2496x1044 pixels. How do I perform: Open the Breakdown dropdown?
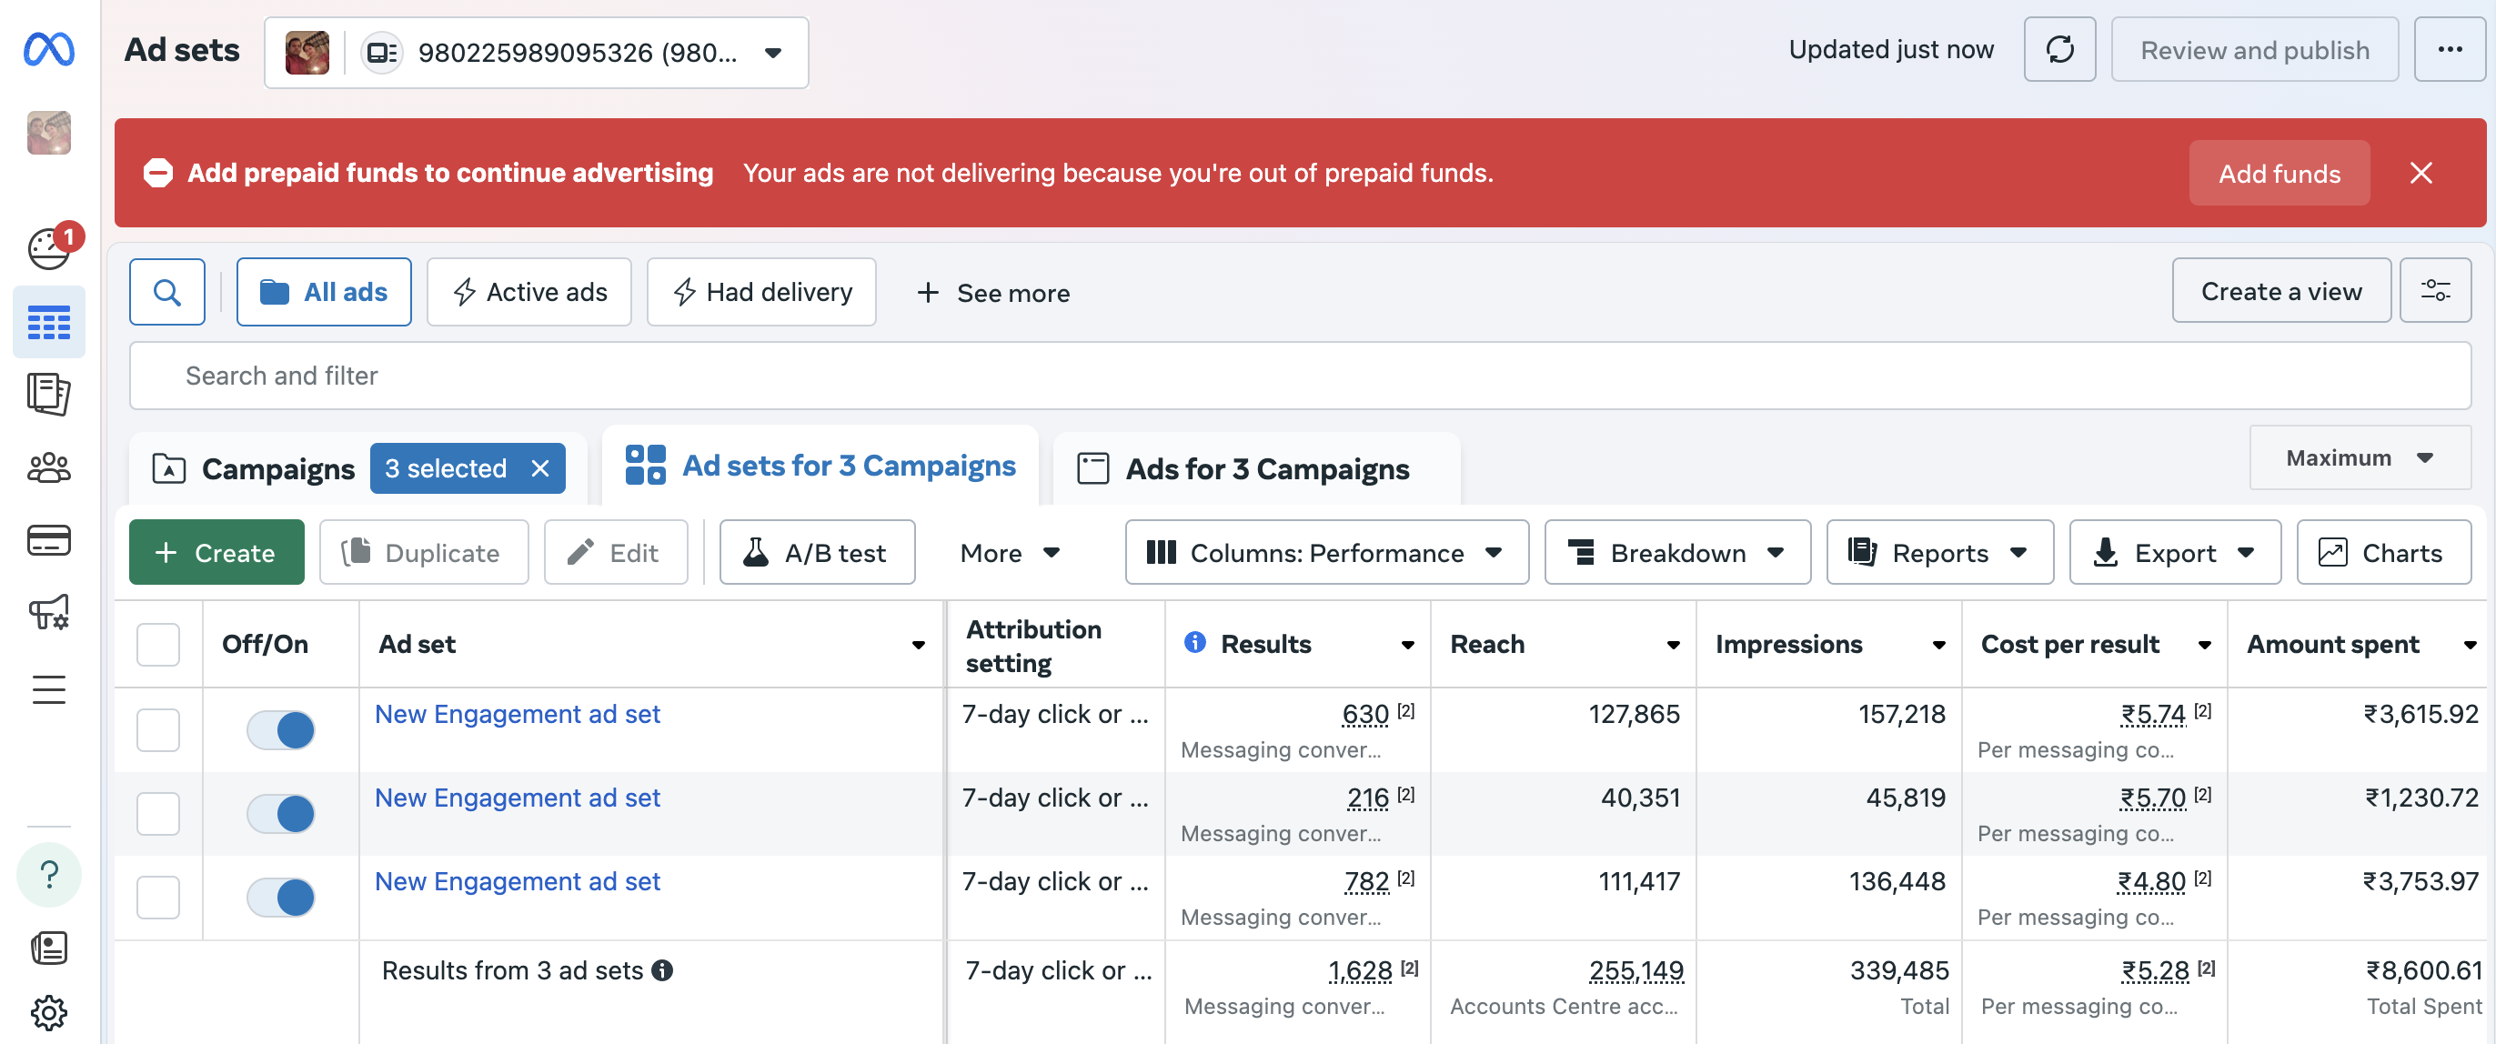pos(1676,552)
